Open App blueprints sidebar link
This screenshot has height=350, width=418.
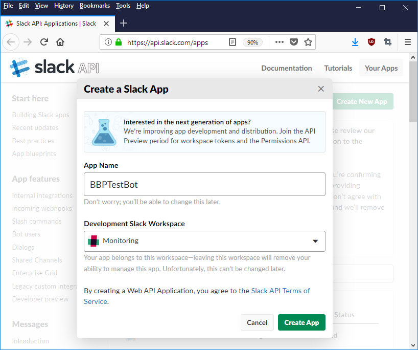pos(34,154)
